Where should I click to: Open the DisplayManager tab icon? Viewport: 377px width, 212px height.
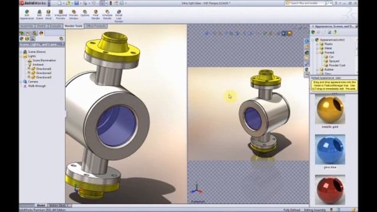click(x=41, y=33)
